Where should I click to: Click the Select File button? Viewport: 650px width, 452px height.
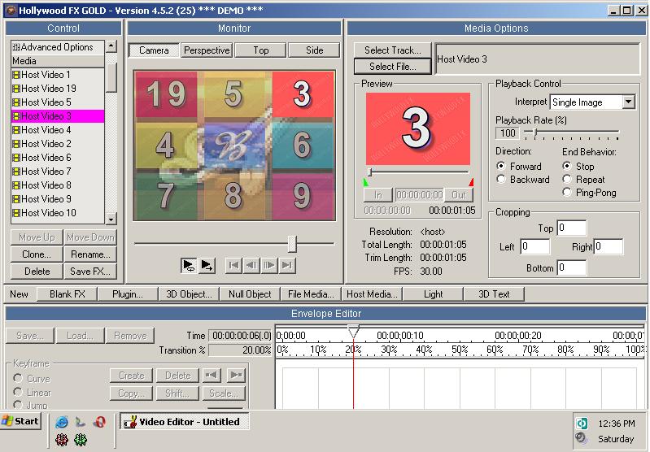pos(393,67)
